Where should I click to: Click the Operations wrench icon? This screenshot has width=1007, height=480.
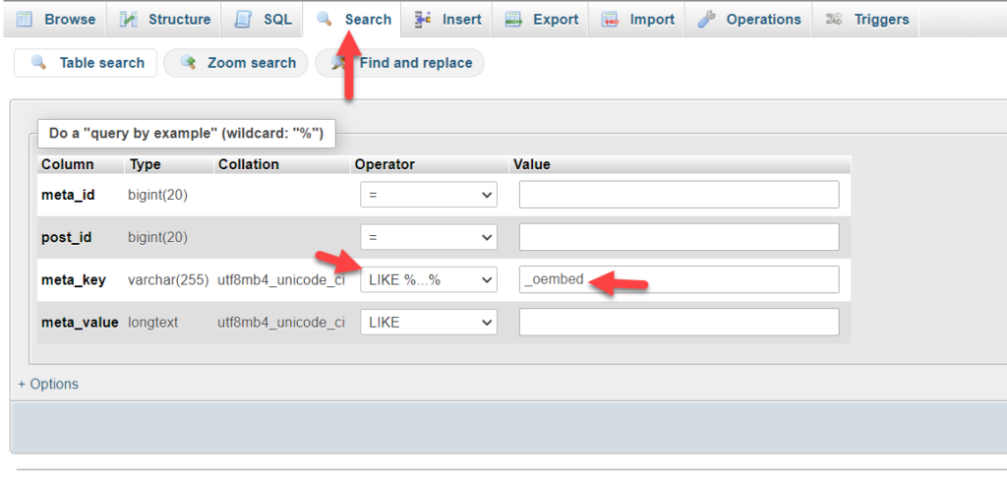706,20
